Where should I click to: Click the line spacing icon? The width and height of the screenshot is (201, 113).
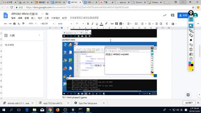point(136,24)
